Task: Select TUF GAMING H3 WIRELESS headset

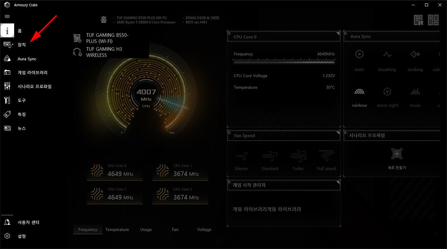Action: pos(104,52)
